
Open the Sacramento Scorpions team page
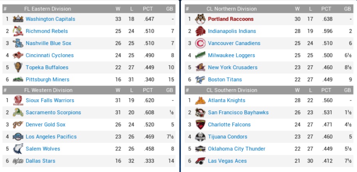point(53,113)
